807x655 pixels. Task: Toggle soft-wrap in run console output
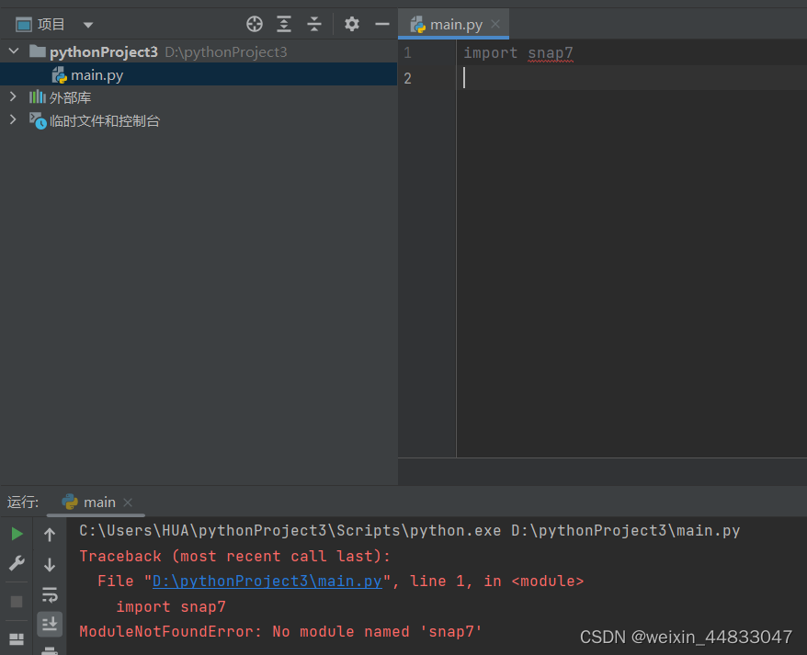pos(49,593)
